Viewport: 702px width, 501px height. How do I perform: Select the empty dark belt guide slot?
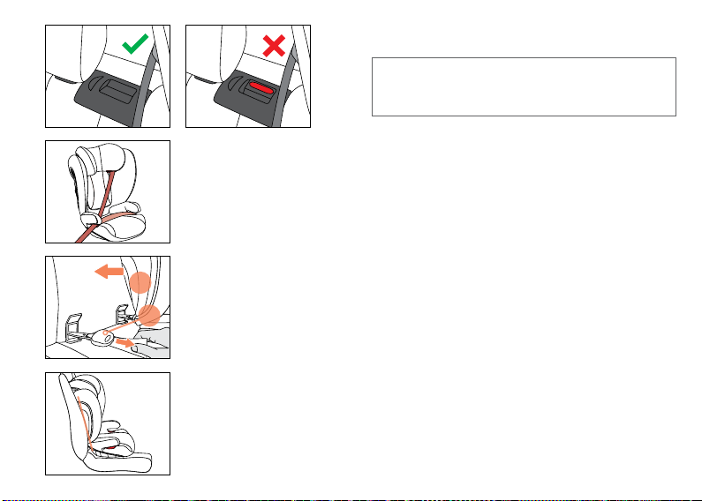coord(117,87)
